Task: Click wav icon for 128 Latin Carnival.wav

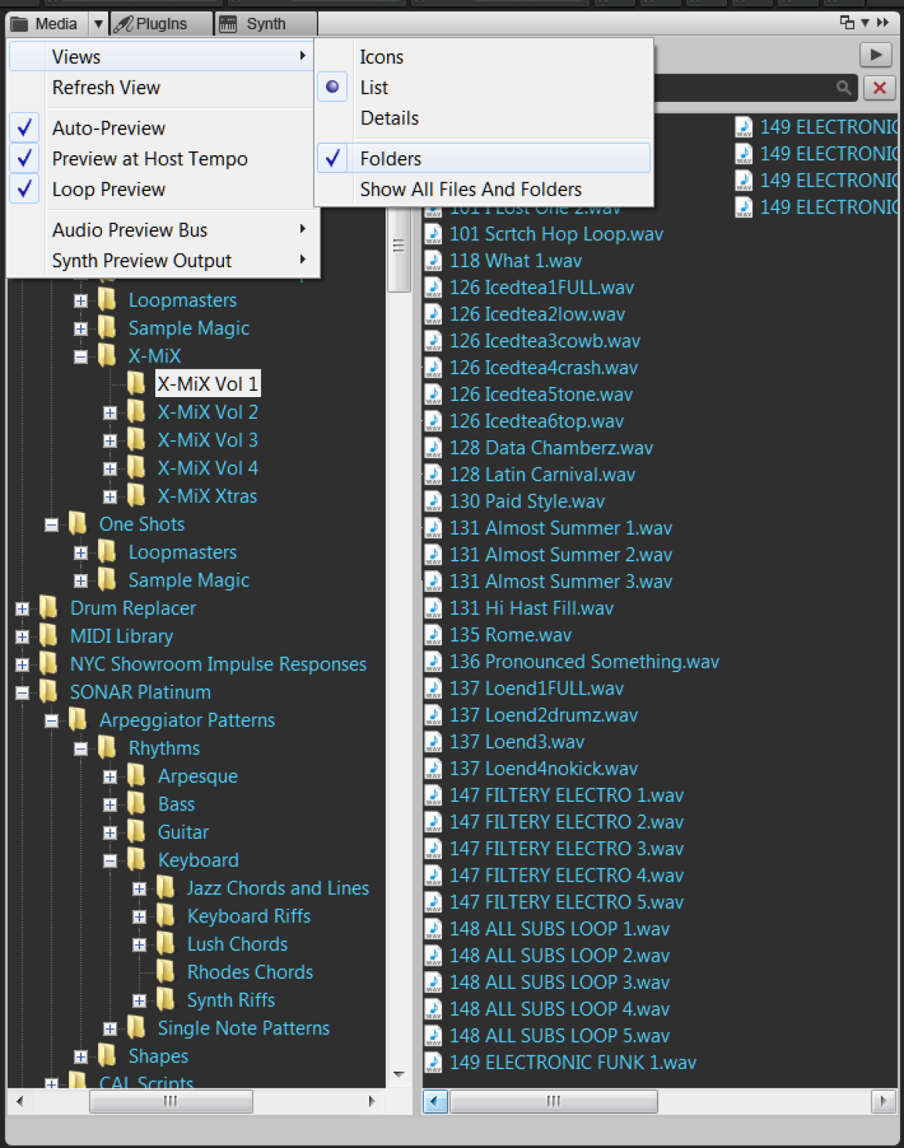Action: tap(433, 474)
